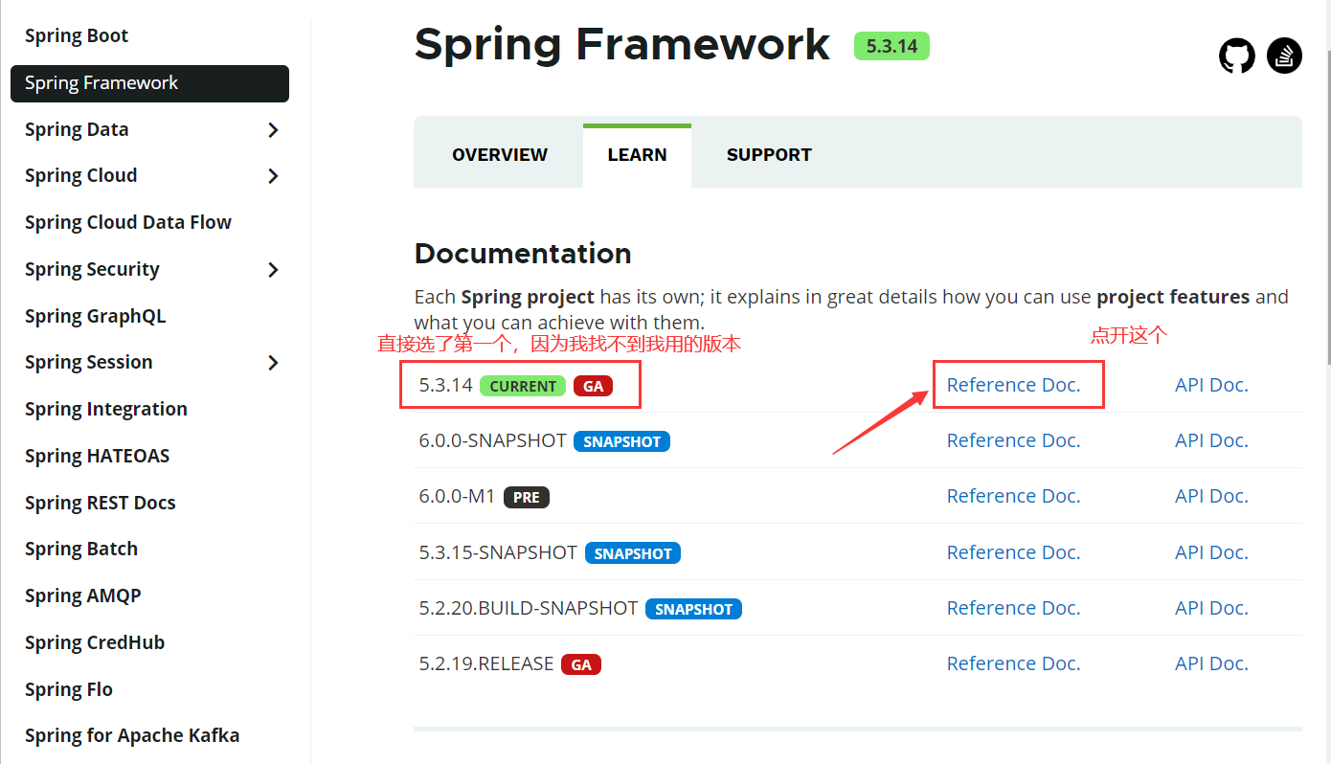
Task: Open Spring Flo in the sidebar
Action: coord(69,690)
